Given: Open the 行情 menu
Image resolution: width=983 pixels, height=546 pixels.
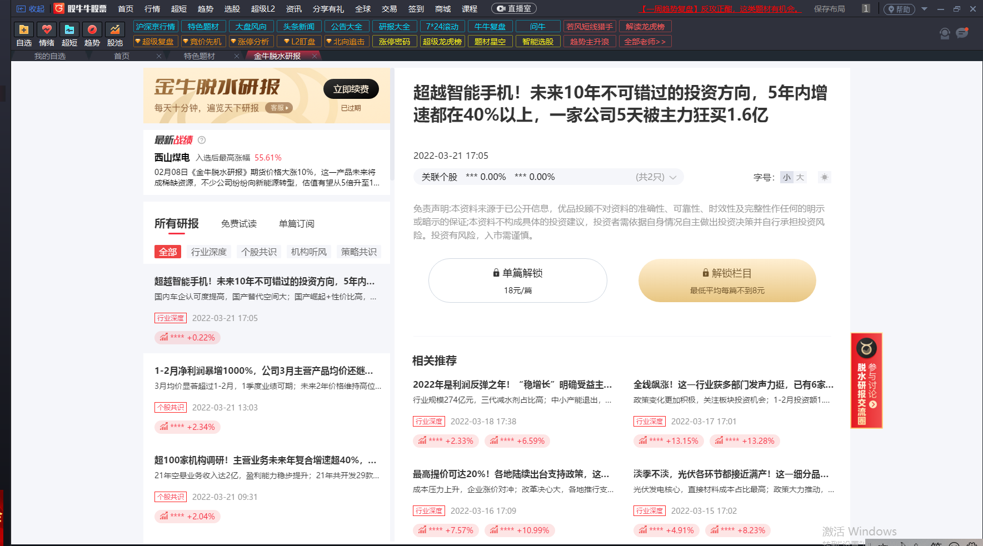Looking at the screenshot, I should click(152, 9).
